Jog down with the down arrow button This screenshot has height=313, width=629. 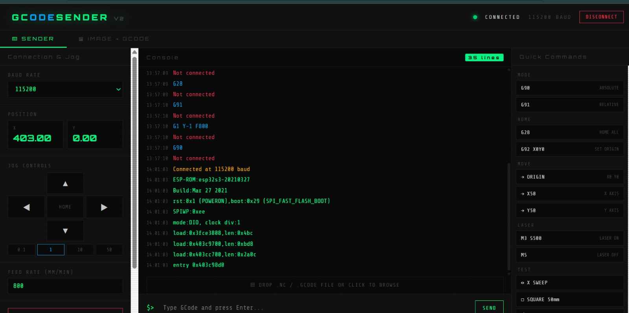65,231
